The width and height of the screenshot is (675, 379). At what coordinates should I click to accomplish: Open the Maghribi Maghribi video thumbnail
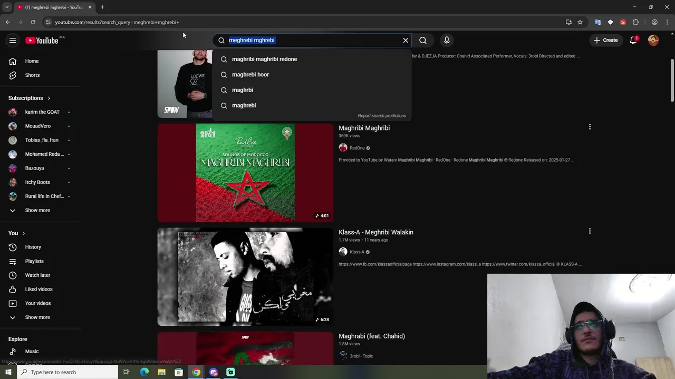coord(245,173)
